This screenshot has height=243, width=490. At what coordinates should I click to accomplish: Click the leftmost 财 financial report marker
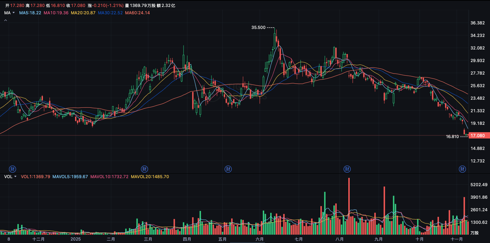pyautogui.click(x=13, y=169)
